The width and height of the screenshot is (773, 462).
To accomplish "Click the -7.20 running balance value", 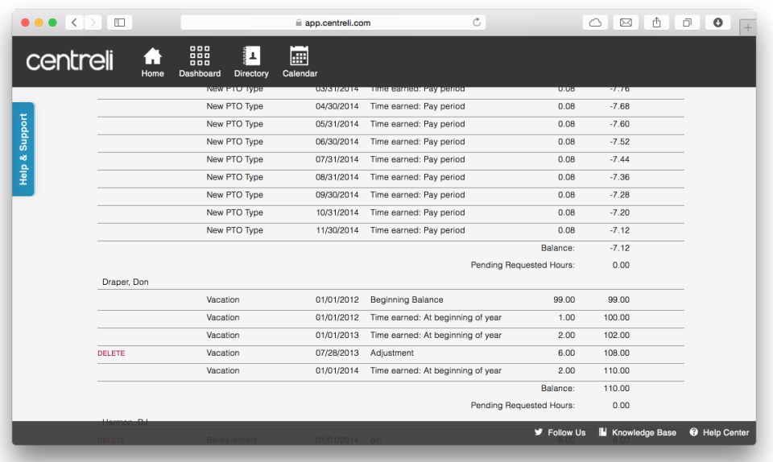I will click(619, 212).
